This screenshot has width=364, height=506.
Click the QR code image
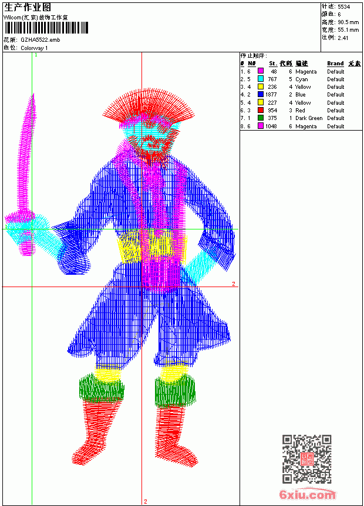[x=307, y=459]
